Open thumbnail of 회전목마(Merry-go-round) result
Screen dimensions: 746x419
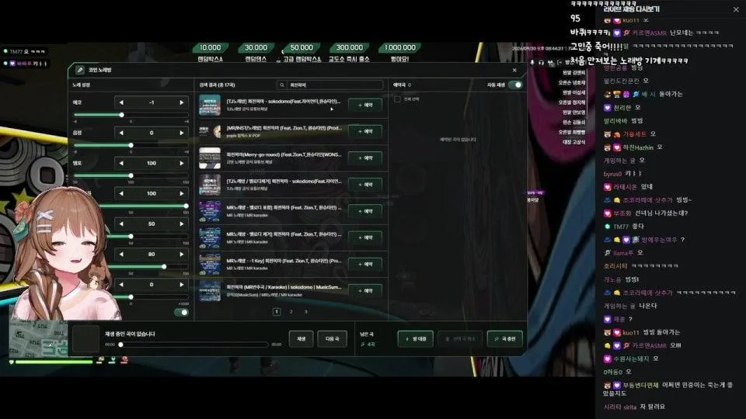pos(210,158)
